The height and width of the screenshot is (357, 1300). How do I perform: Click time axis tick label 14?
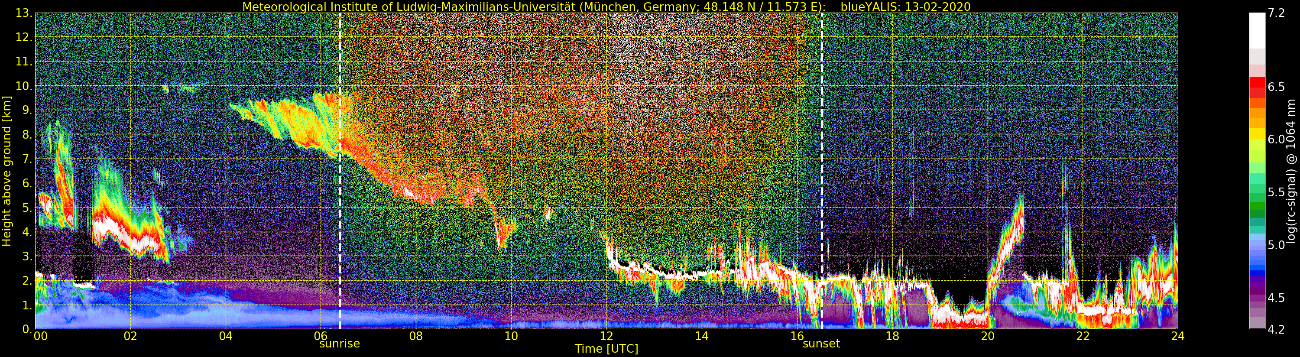pos(701,336)
